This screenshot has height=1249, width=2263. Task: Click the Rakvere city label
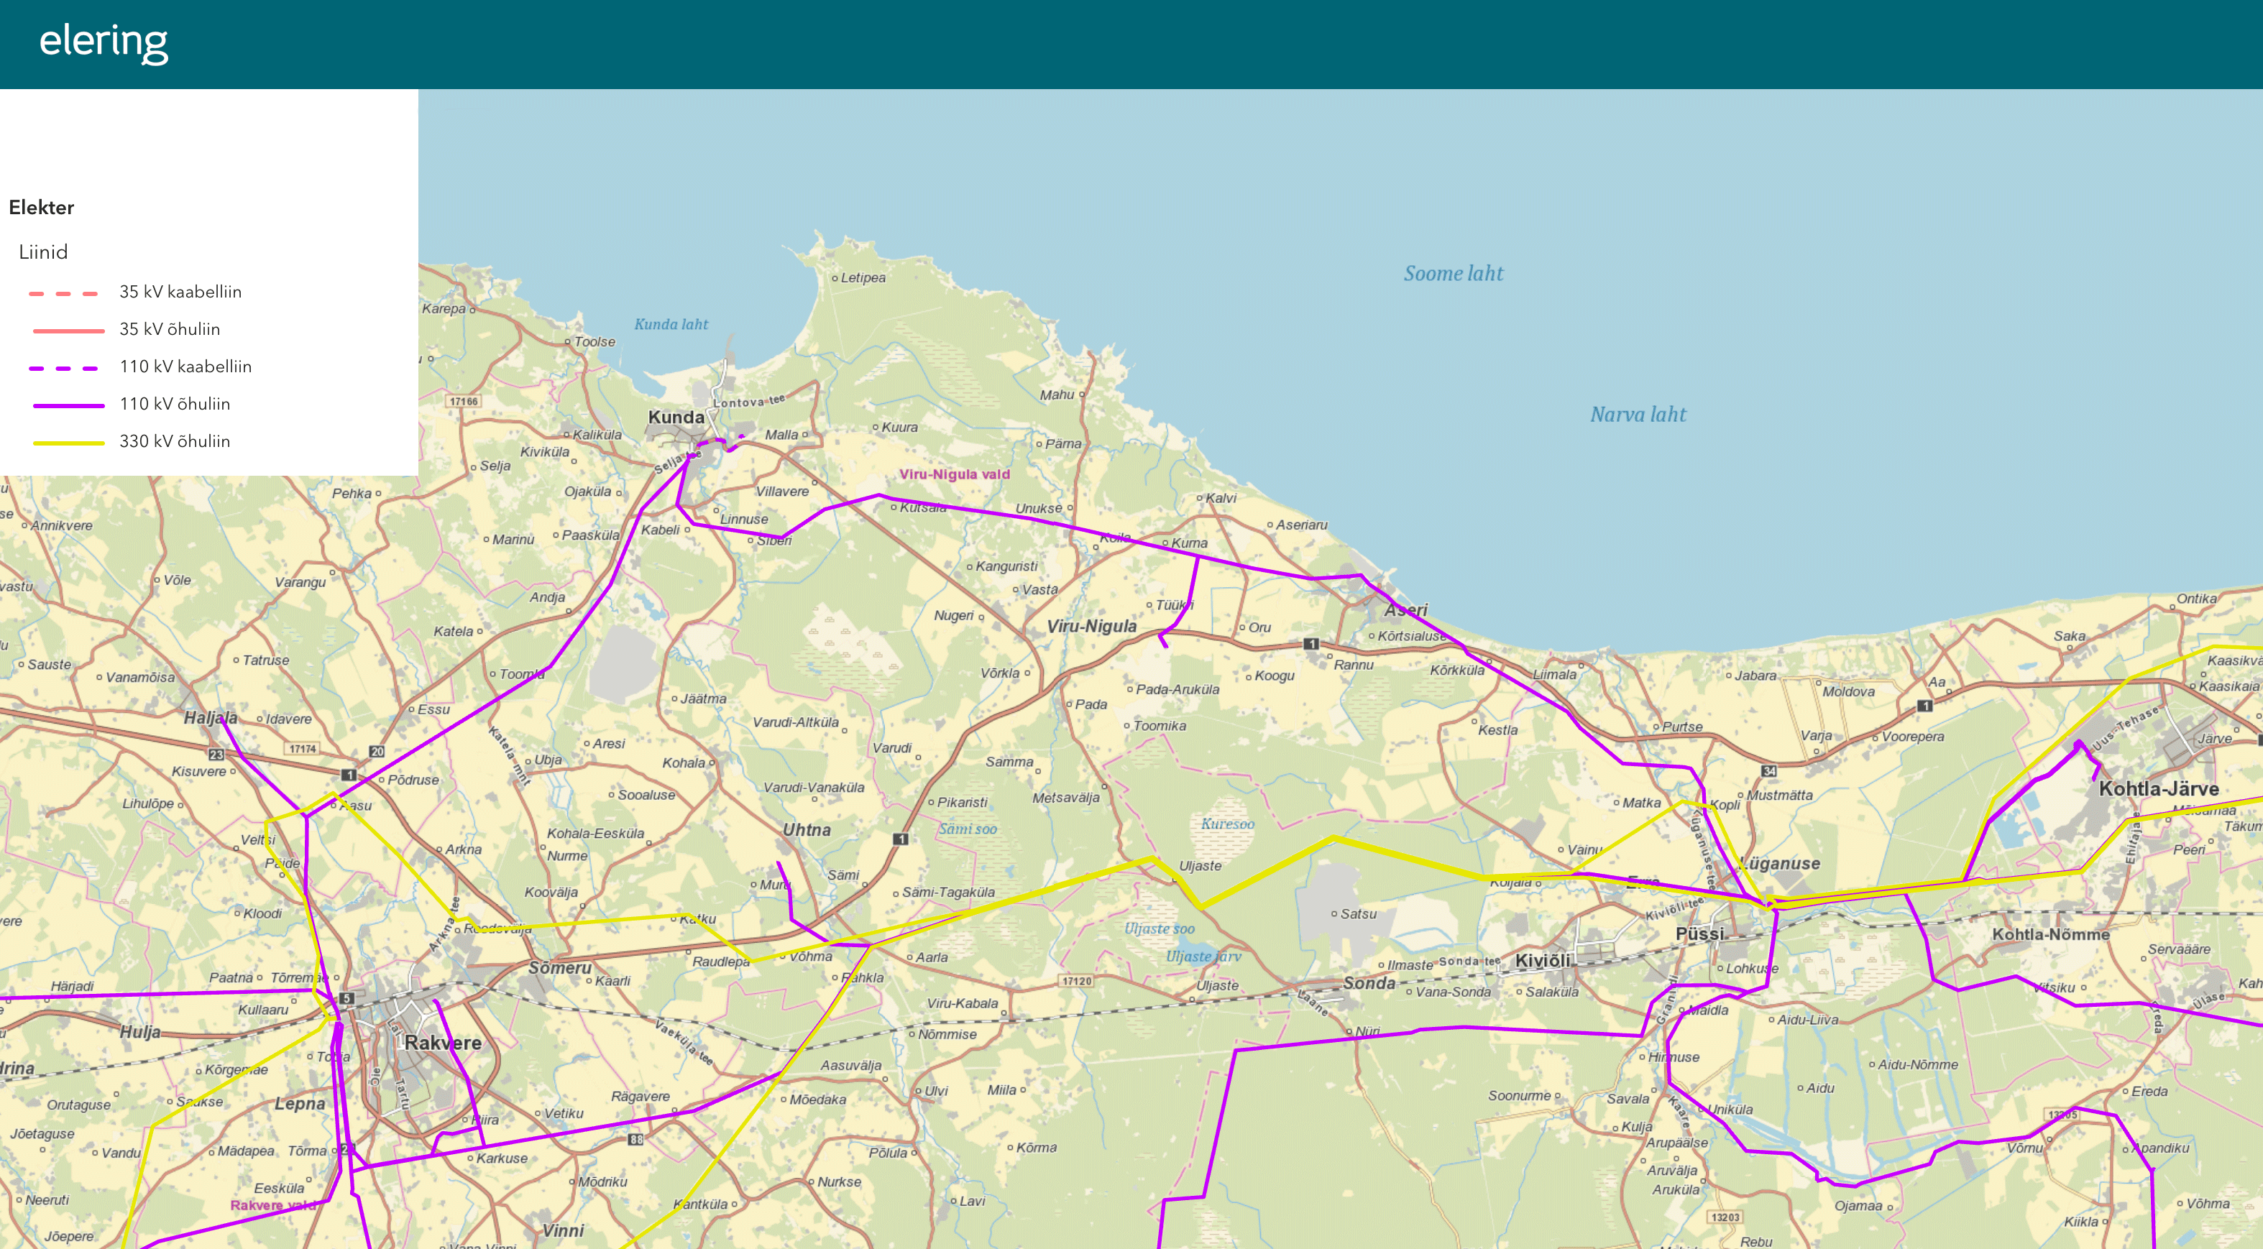(443, 1043)
